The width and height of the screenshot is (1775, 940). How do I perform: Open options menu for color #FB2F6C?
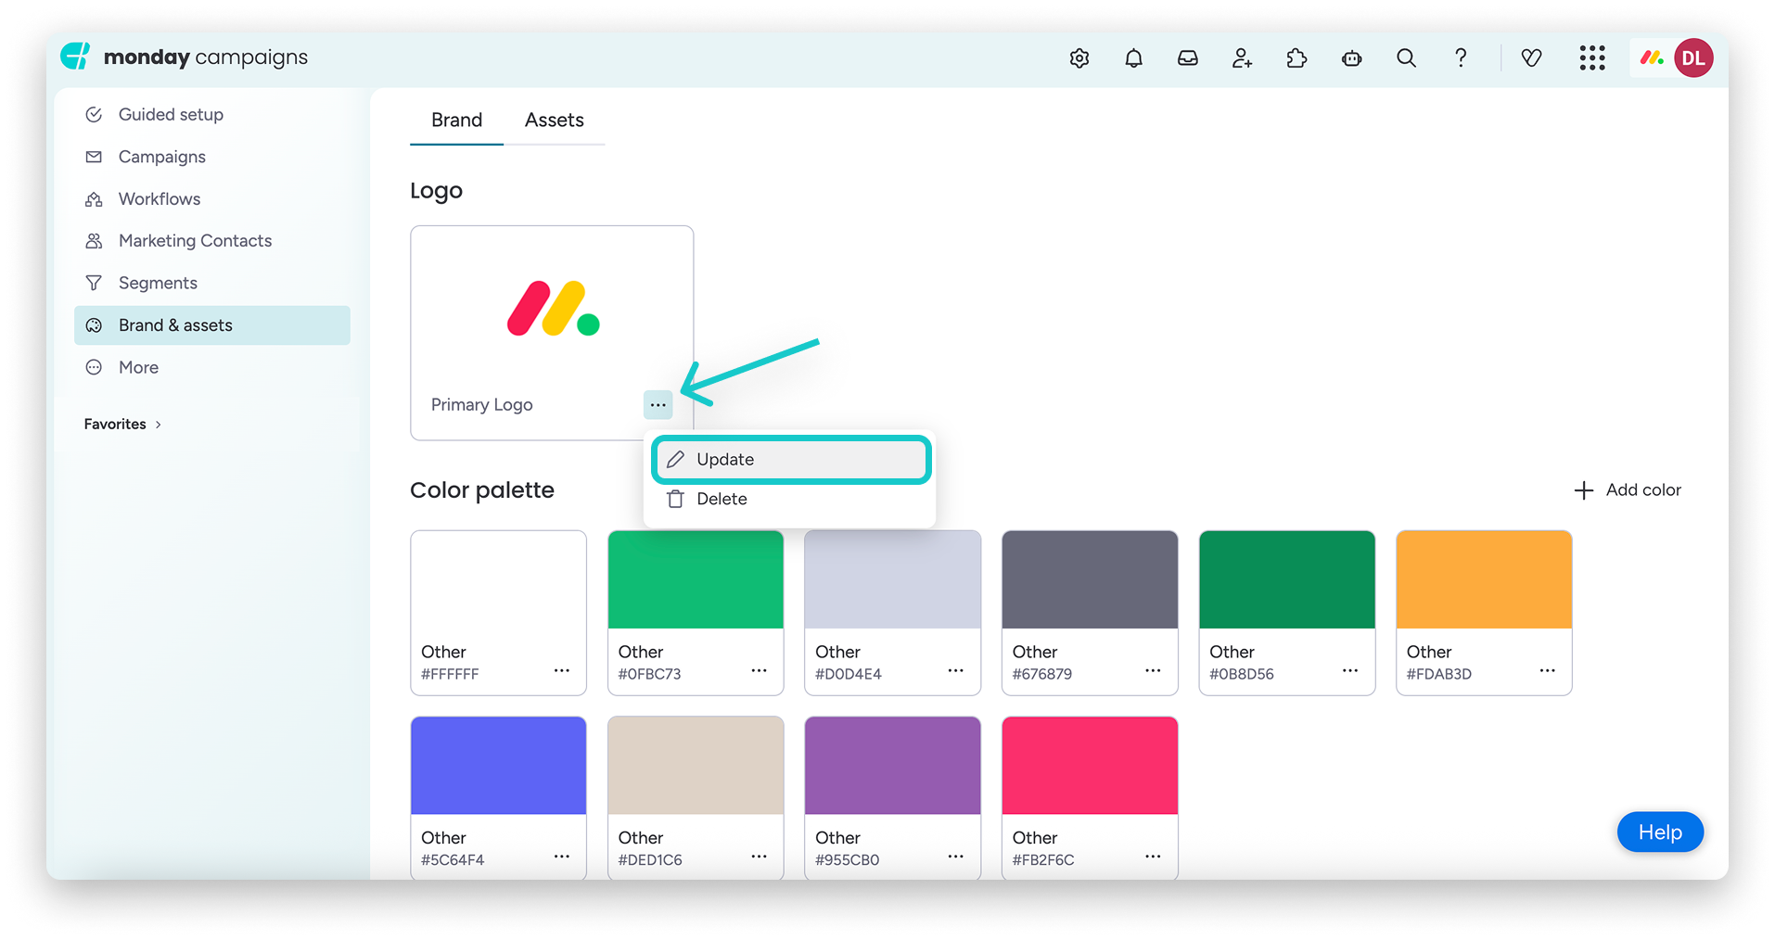point(1153,857)
